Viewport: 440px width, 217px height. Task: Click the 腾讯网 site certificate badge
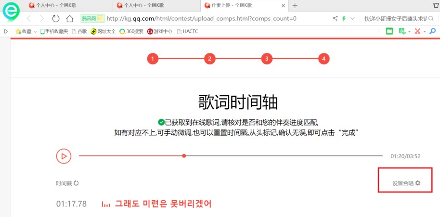(92, 19)
